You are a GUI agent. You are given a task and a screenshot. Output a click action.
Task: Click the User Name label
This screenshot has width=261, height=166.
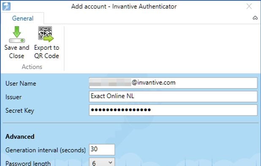pos(21,83)
